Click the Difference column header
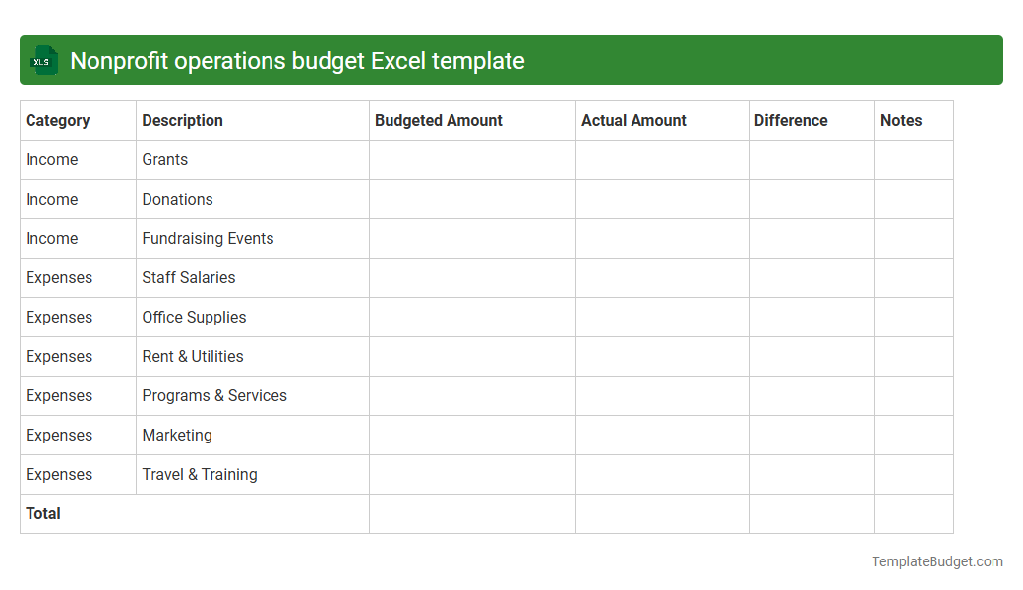Image resolution: width=1023 pixels, height=590 pixels. (x=791, y=120)
